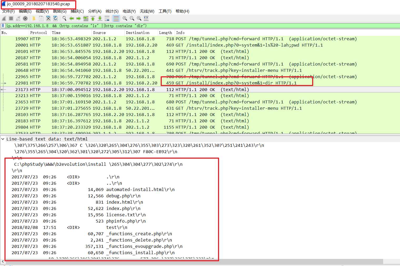Collapse the Line-based text data tree
Image resolution: width=400 pixels, height=266 pixels.
click(3, 139)
